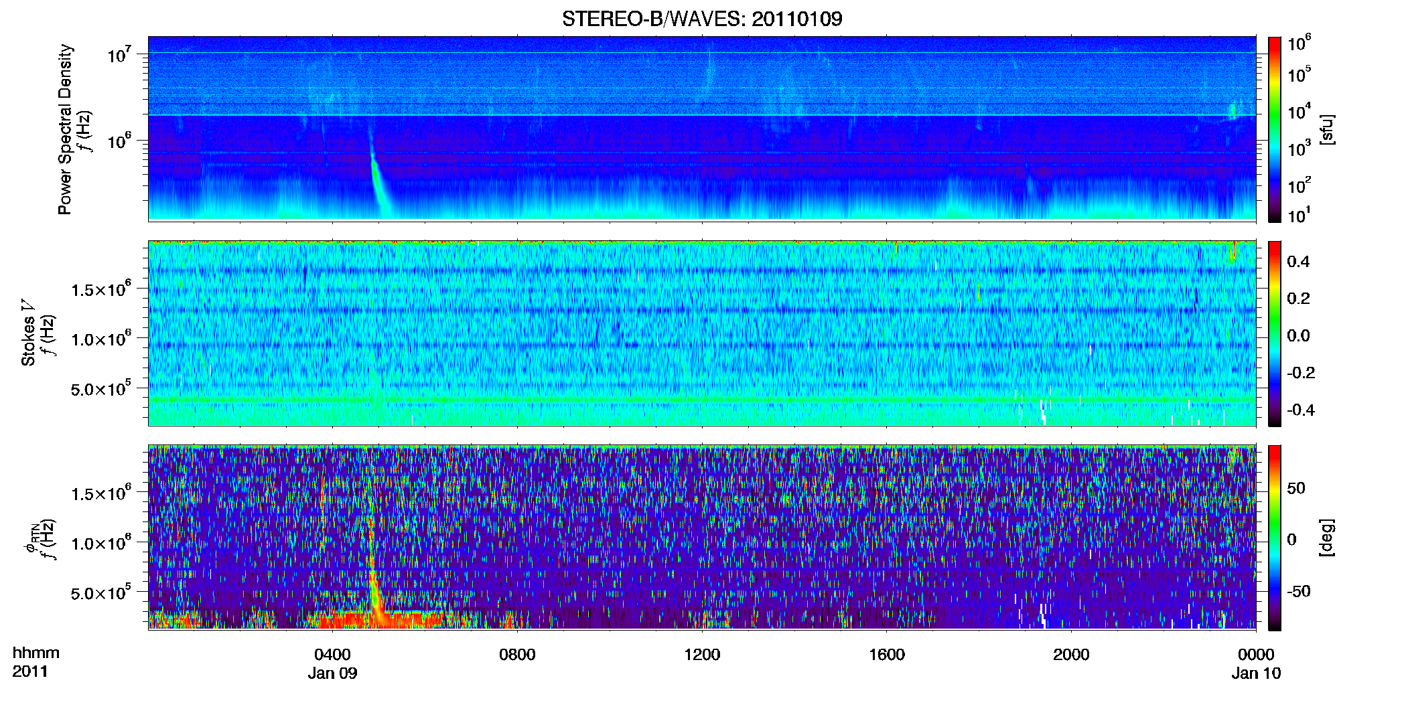Click the [deg] color bar
The width and height of the screenshot is (1404, 723).
pyautogui.click(x=1275, y=538)
